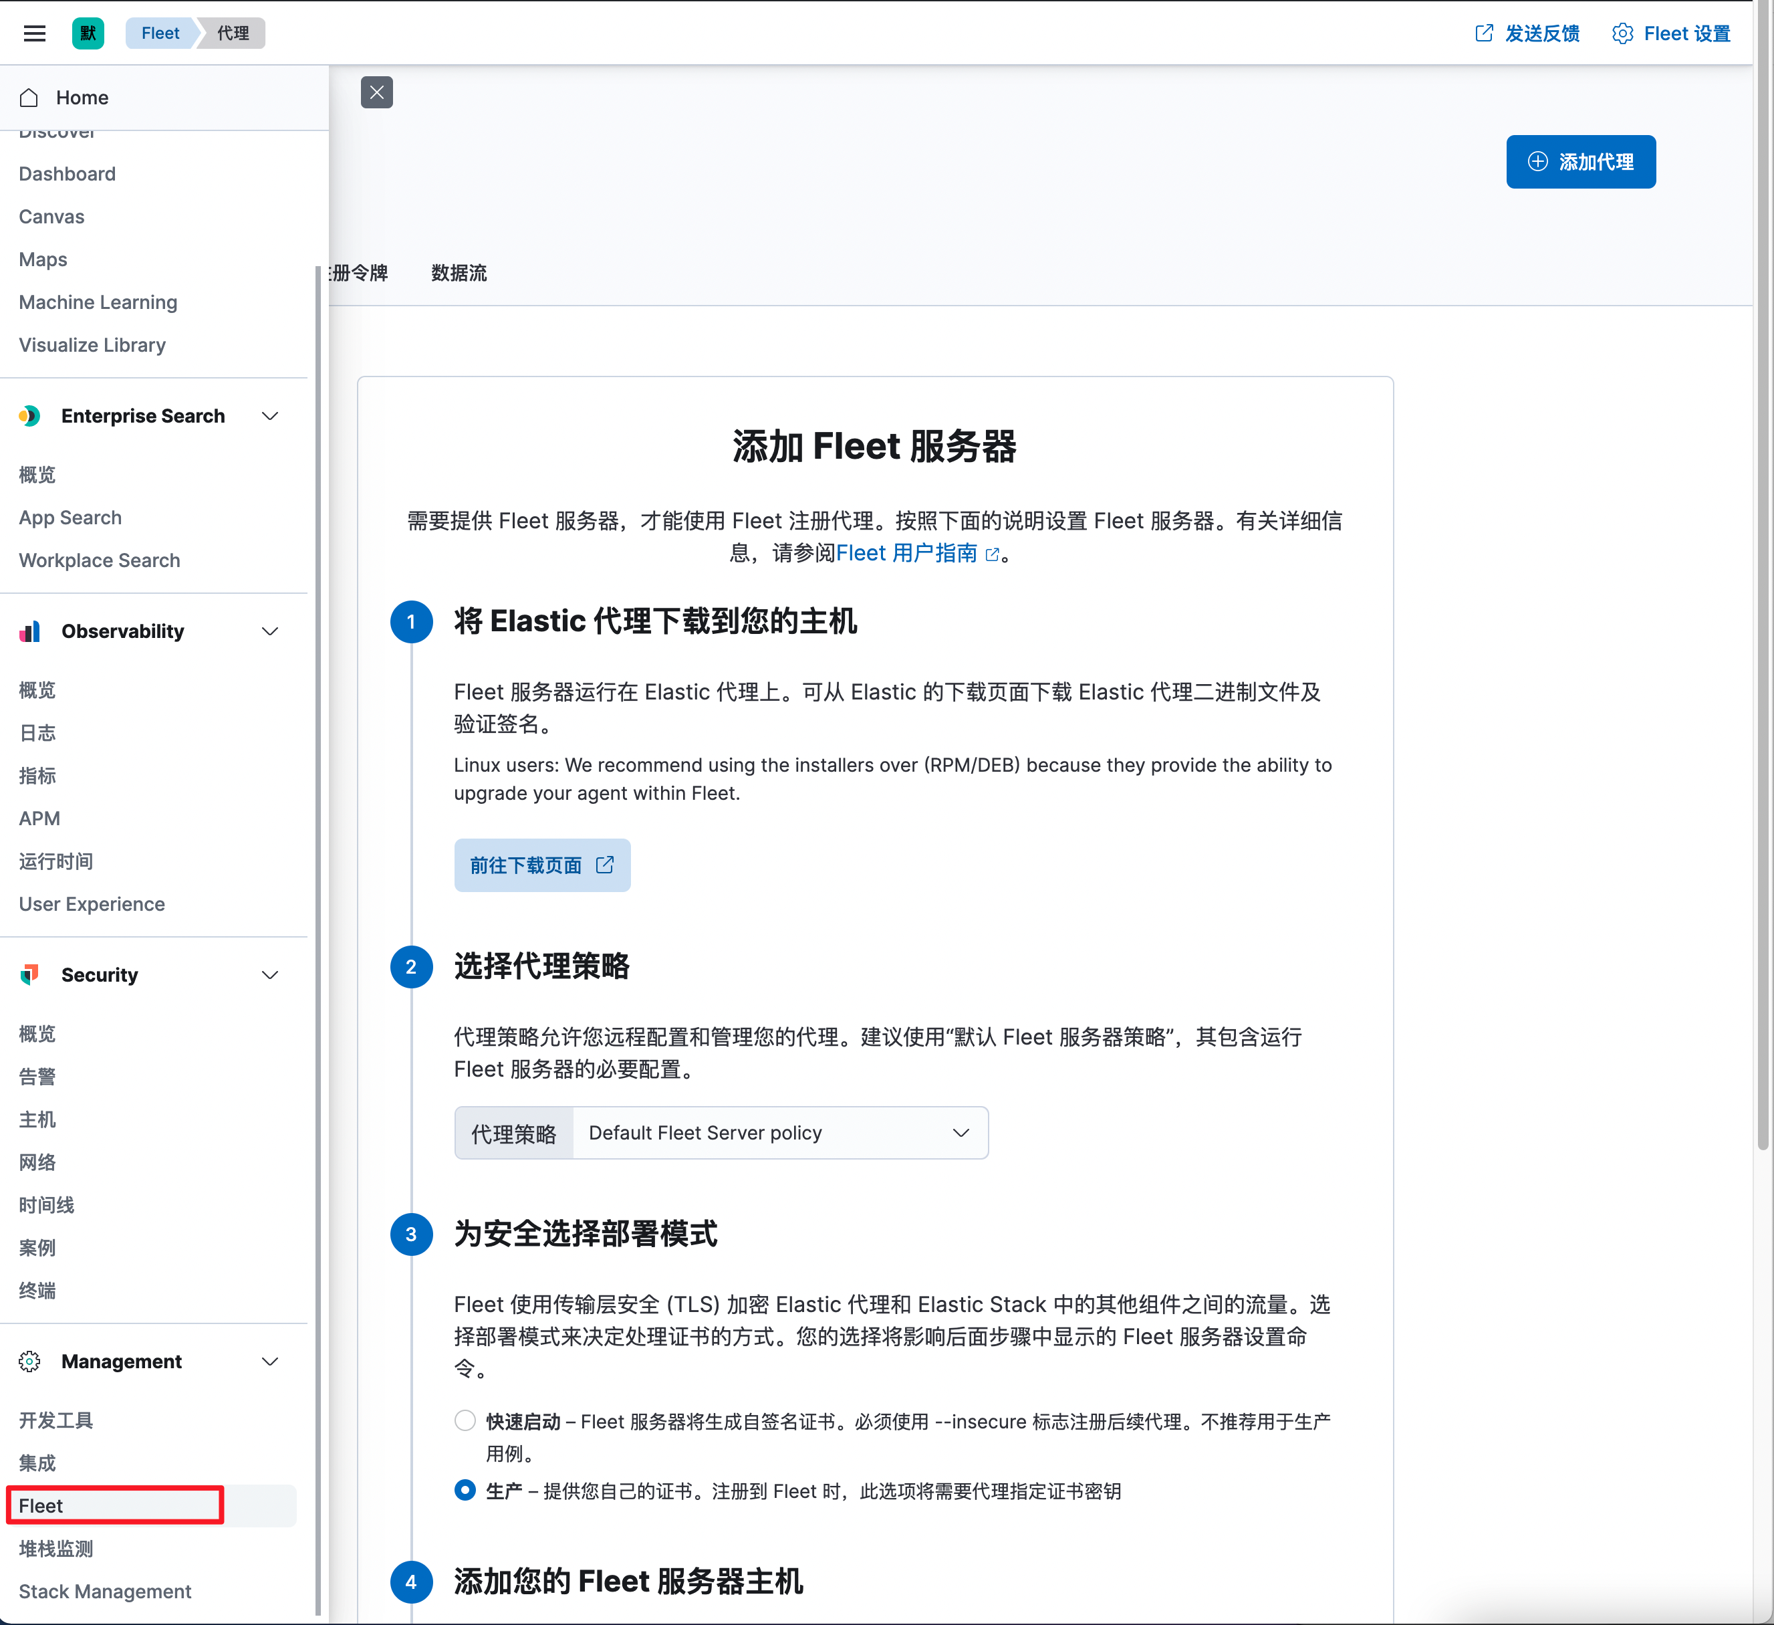Click the Security shield logo icon

tap(29, 974)
